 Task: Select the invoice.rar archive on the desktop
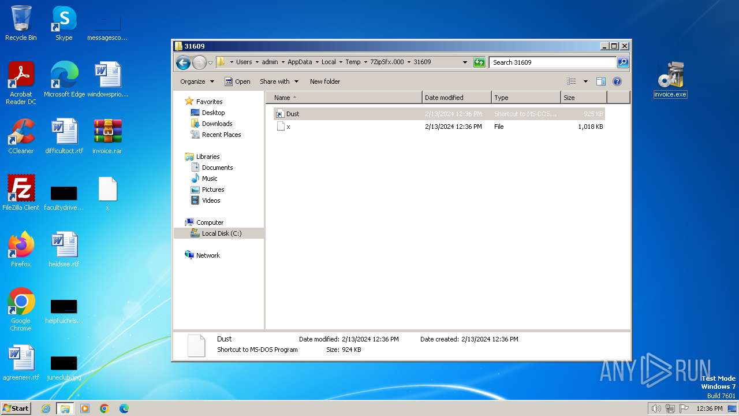tap(107, 136)
